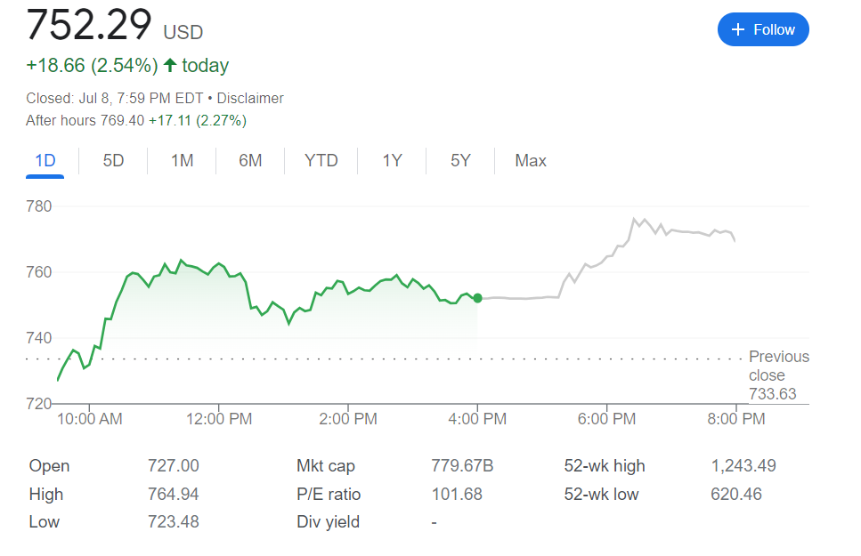The width and height of the screenshot is (861, 556).
Task: Show the 6M price chart
Action: point(250,161)
